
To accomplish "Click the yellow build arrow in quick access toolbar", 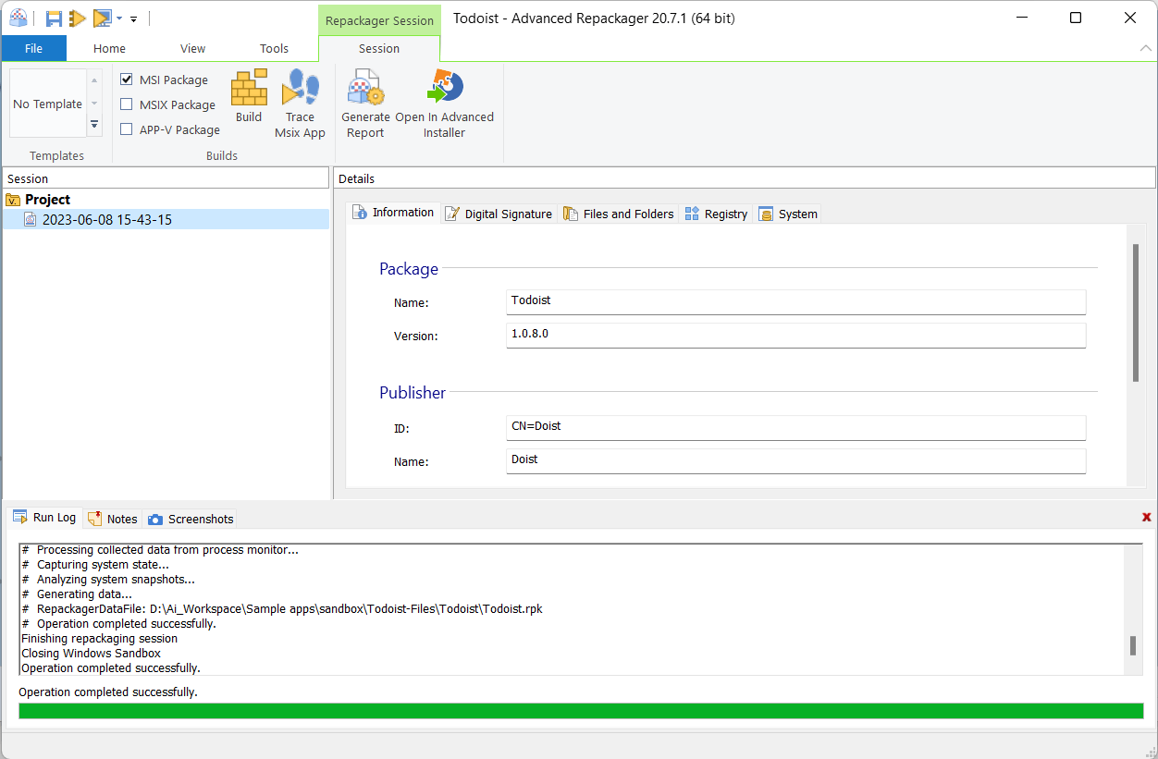I will click(78, 18).
